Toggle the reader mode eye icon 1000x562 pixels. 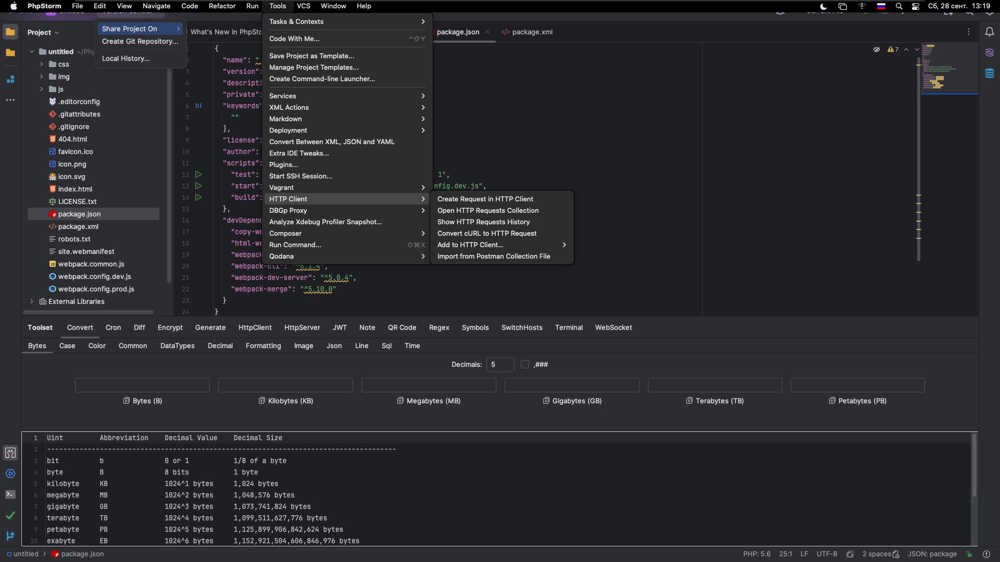pyautogui.click(x=877, y=49)
